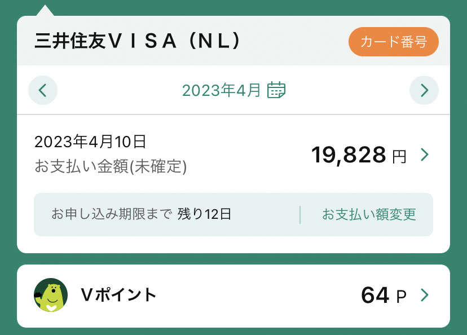Tap the お申し込み期限まで deadline label
The height and width of the screenshot is (335, 467).
111,214
